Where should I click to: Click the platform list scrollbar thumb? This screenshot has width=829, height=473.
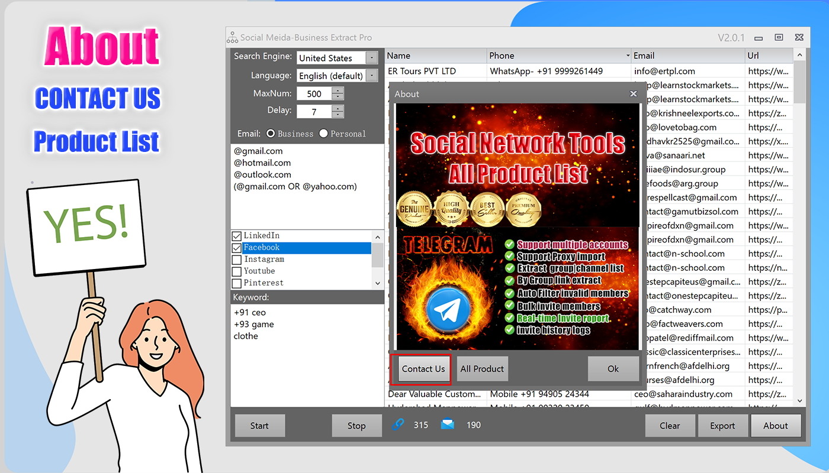tap(378, 254)
